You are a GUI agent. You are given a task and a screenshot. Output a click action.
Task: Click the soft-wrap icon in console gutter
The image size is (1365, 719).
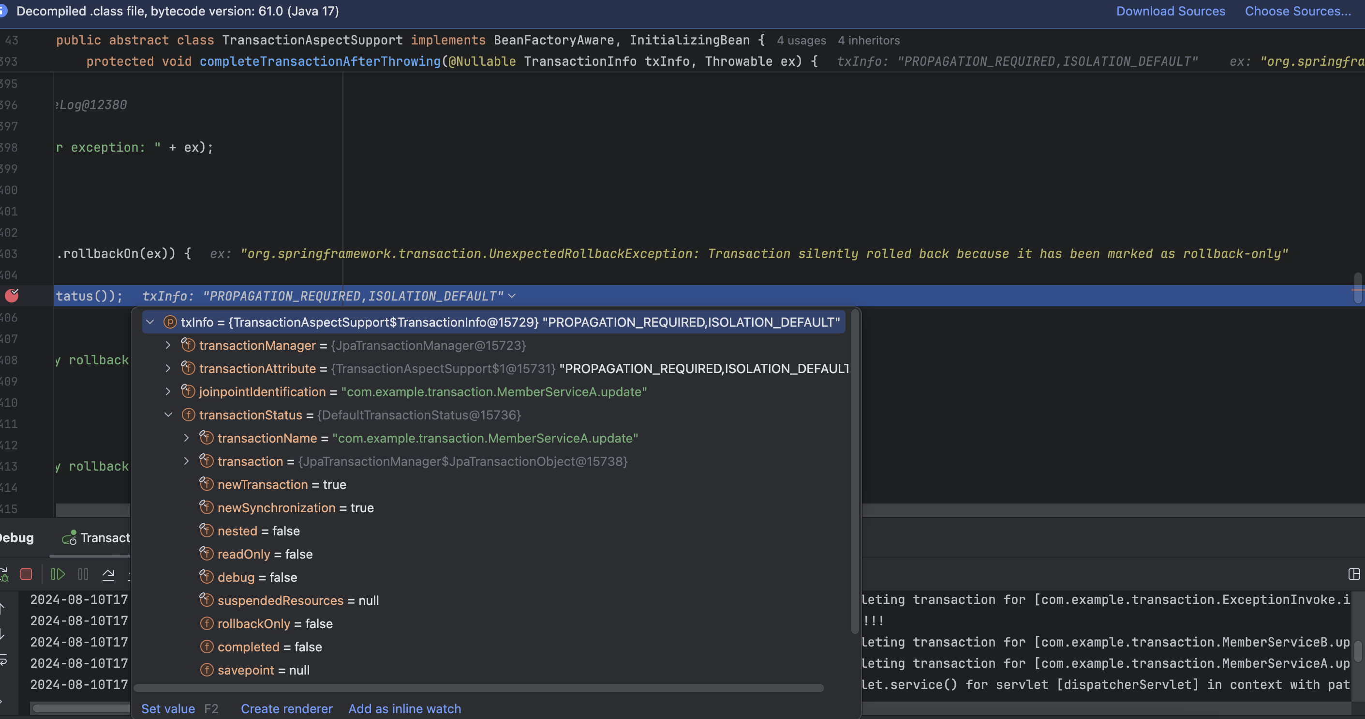coord(3,660)
